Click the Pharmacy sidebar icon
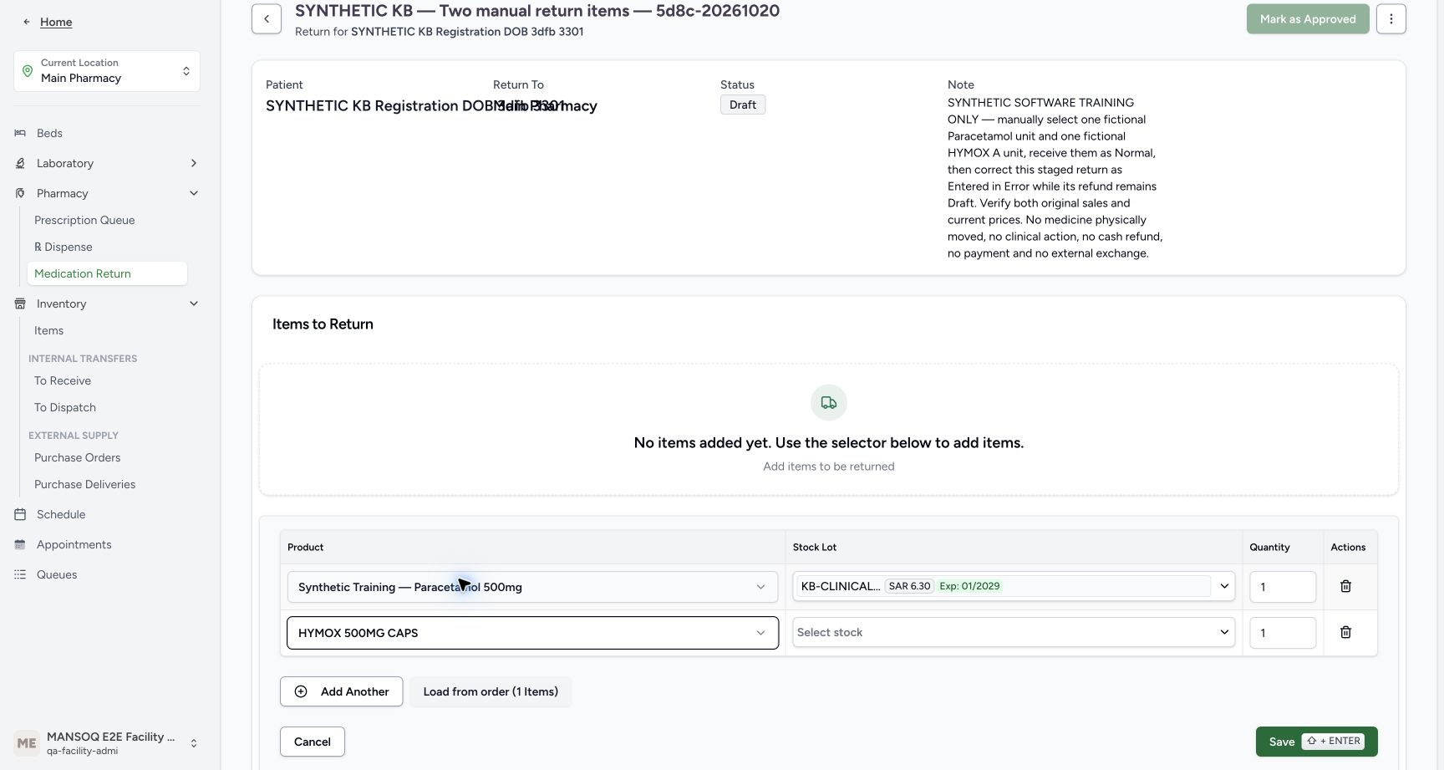The height and width of the screenshot is (770, 1444). point(20,193)
